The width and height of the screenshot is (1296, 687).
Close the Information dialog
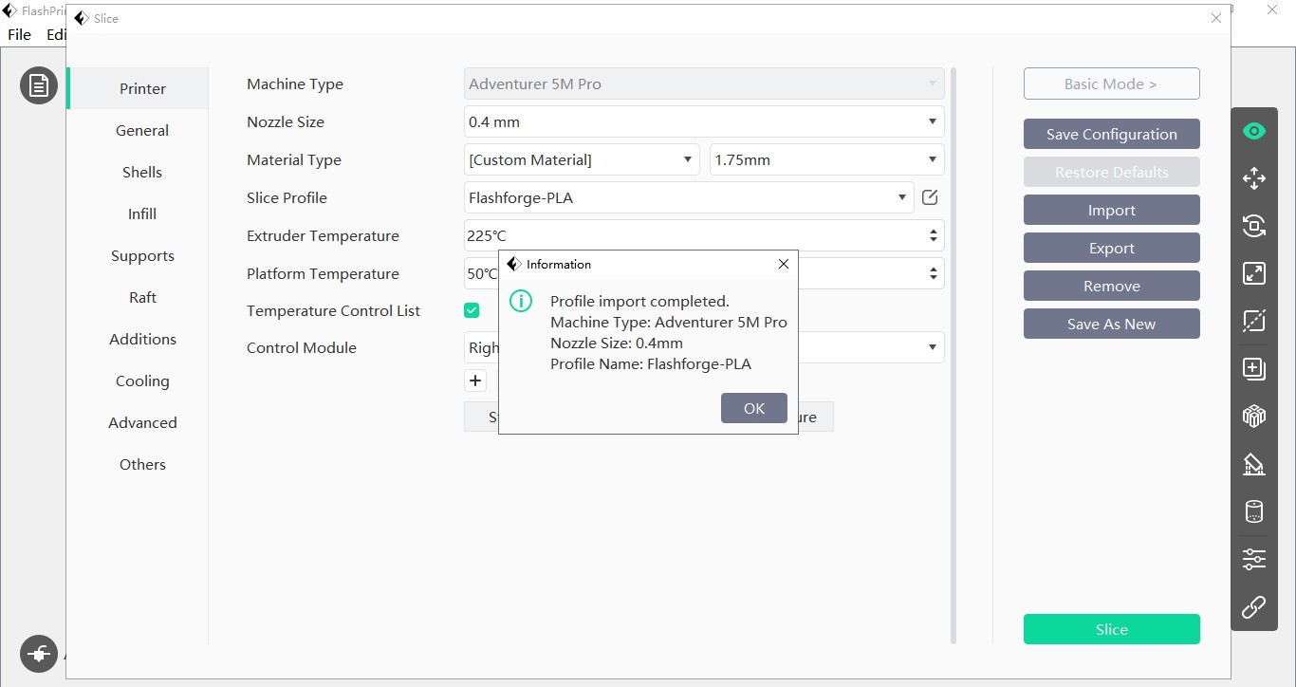[784, 264]
